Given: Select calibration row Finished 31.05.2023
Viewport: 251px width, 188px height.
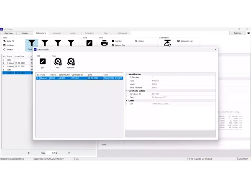Looking at the screenshot, I should (17, 66).
